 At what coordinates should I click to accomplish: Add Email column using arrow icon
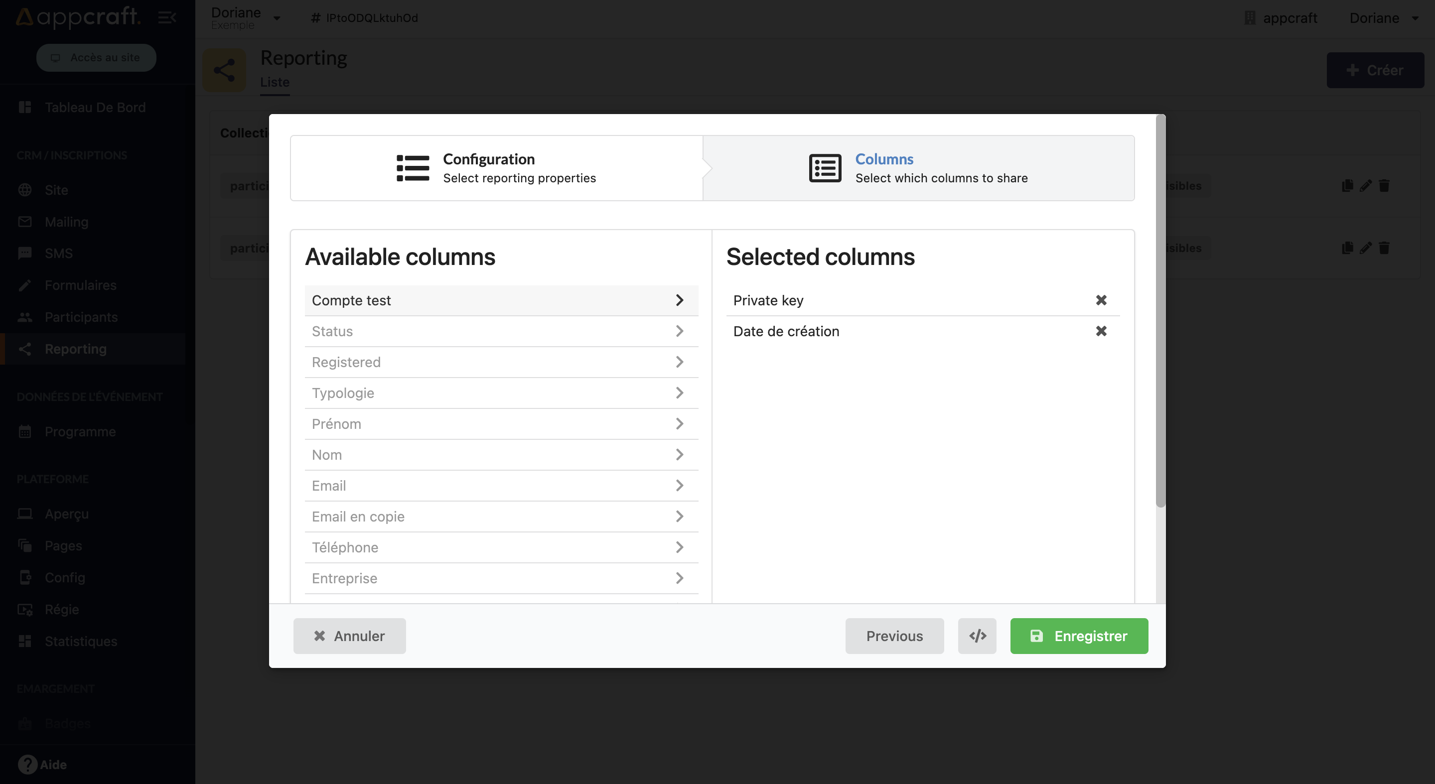679,486
